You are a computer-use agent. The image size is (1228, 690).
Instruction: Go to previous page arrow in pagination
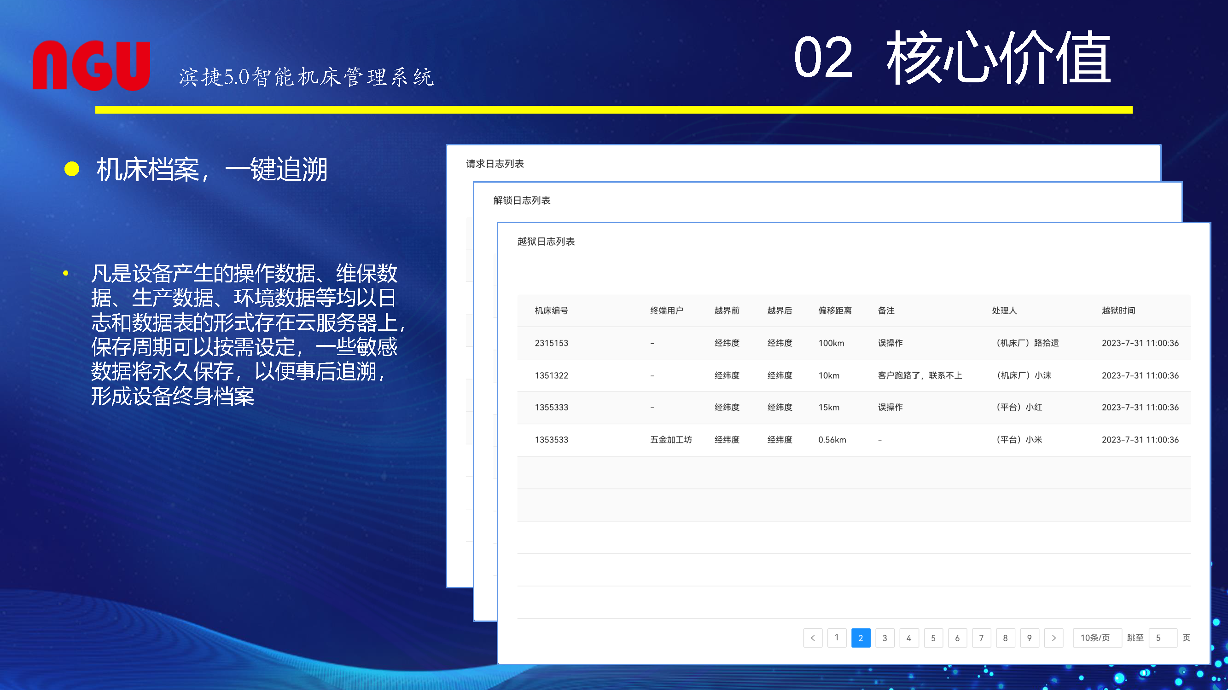click(x=813, y=638)
